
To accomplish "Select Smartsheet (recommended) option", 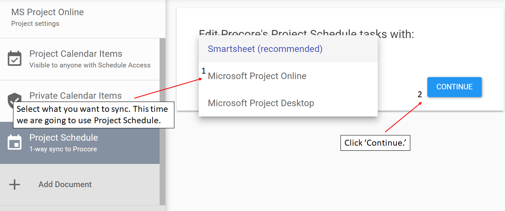I will [288, 49].
